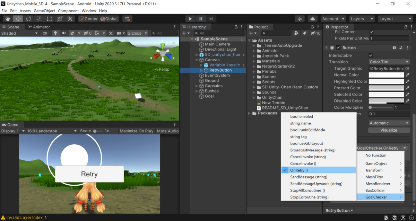
Task: Click the Pause button
Action: click(201, 19)
